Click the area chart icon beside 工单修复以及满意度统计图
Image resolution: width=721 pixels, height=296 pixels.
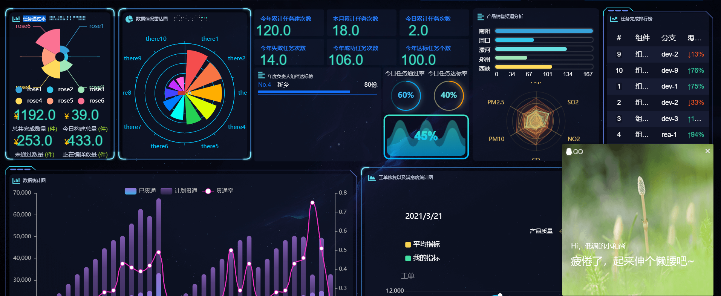[372, 178]
